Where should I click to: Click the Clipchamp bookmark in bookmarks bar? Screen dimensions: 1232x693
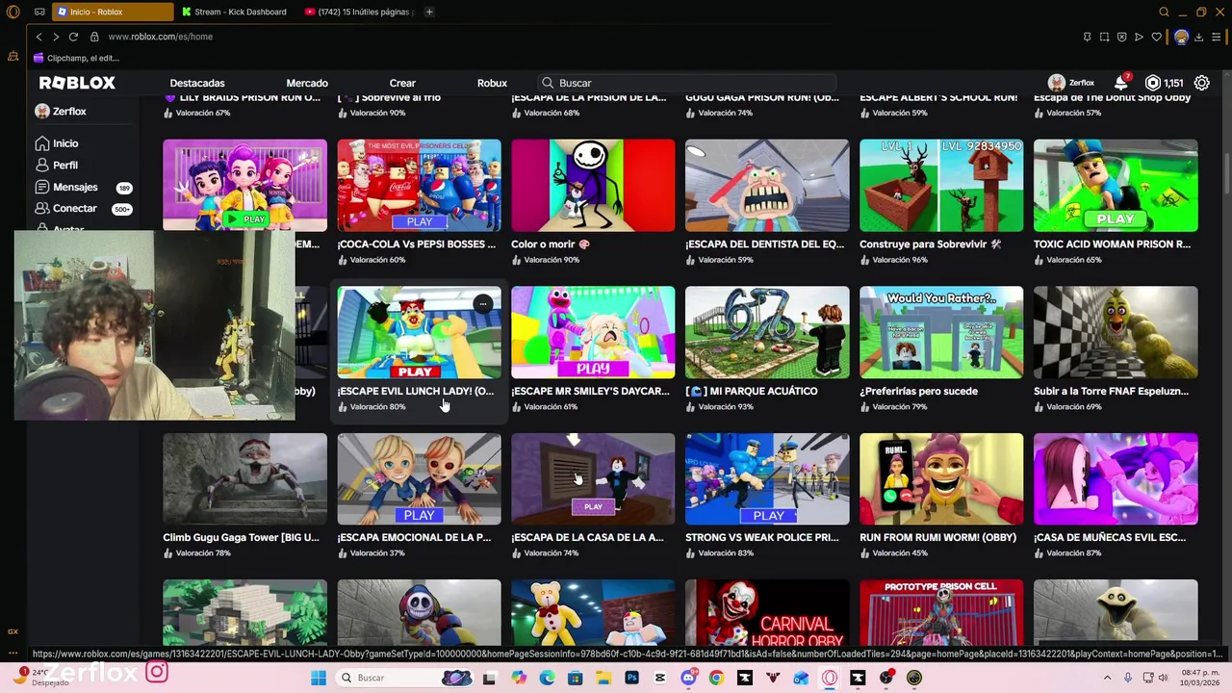[x=76, y=58]
